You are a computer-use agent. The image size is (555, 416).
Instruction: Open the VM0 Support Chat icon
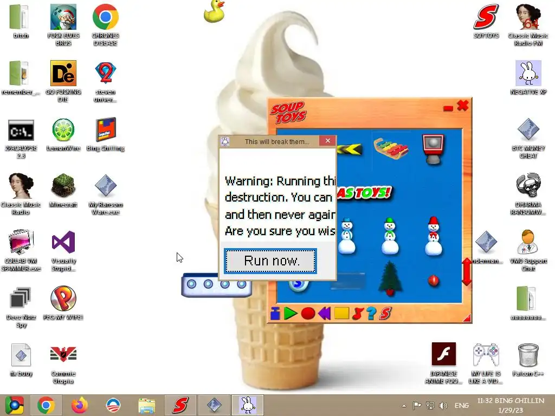click(528, 242)
